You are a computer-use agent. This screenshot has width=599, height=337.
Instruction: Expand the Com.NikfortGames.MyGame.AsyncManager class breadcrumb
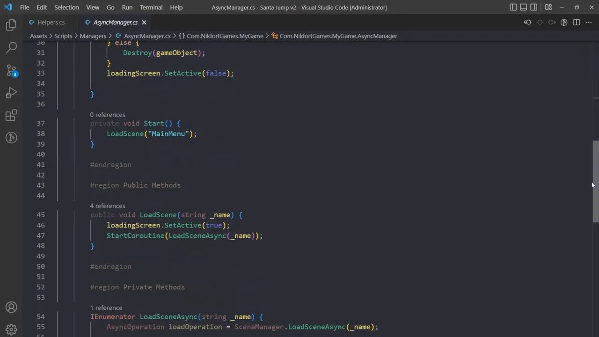pyautogui.click(x=334, y=36)
